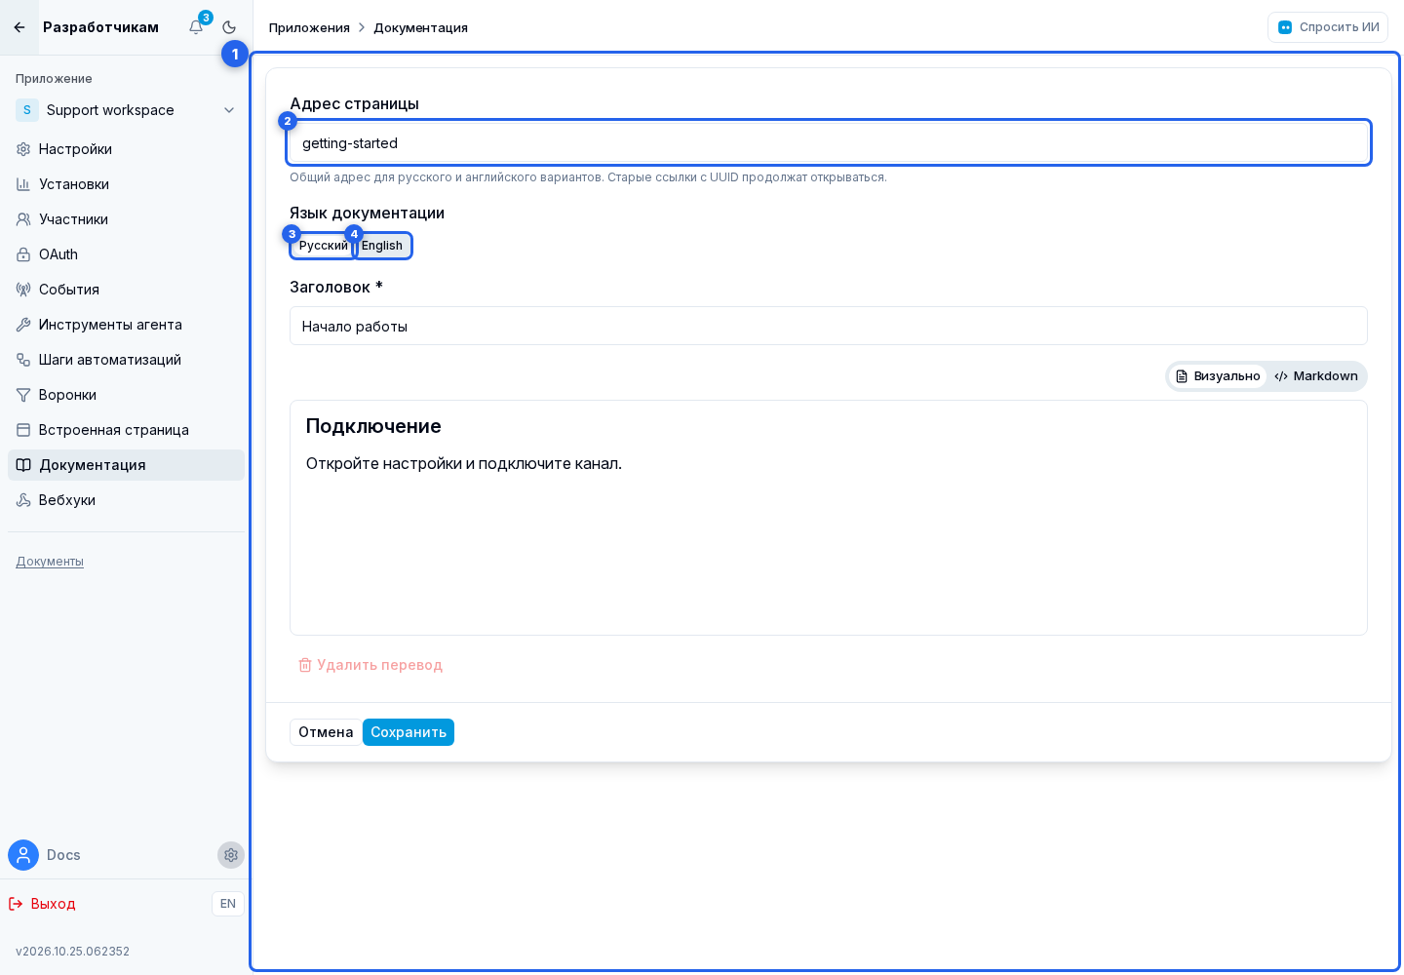Click Удалить перевод trash link
Screen dimensions: 1404x975
click(x=370, y=665)
